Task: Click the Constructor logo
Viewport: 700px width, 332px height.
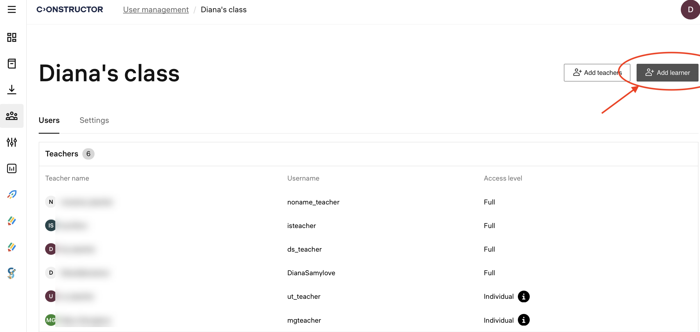Action: (x=70, y=10)
